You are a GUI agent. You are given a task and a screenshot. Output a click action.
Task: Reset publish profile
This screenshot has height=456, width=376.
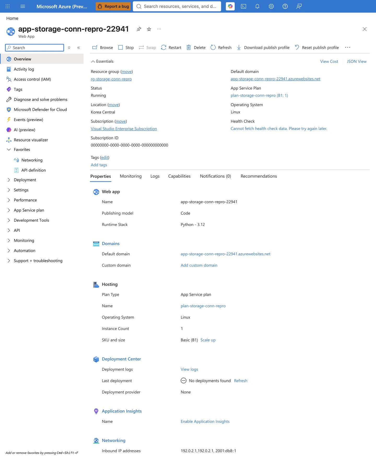tap(316, 48)
